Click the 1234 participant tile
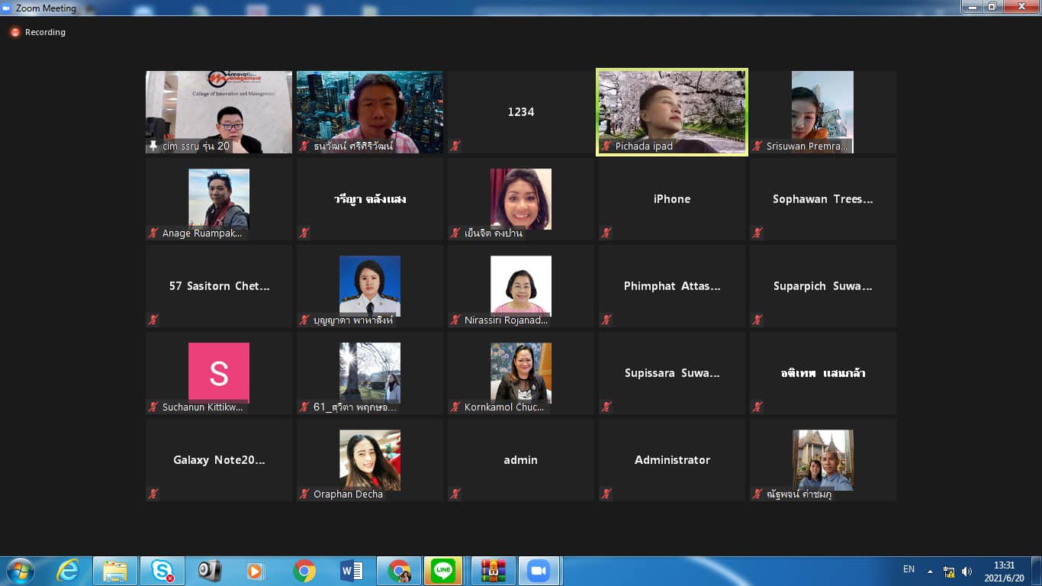The width and height of the screenshot is (1042, 586). click(521, 111)
